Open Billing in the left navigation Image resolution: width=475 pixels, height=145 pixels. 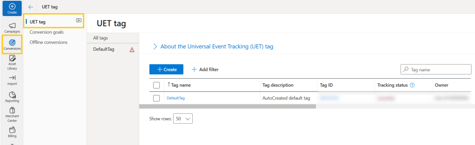[12, 132]
